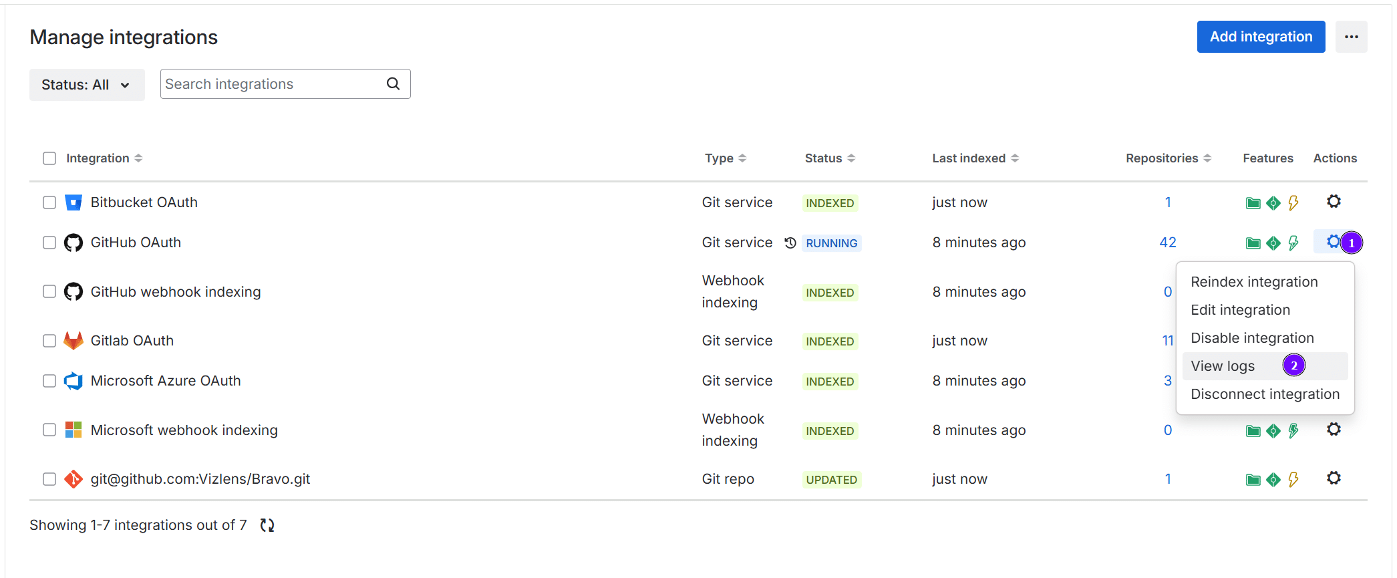
Task: Click the history icon beside RUNNING status
Action: pos(790,243)
